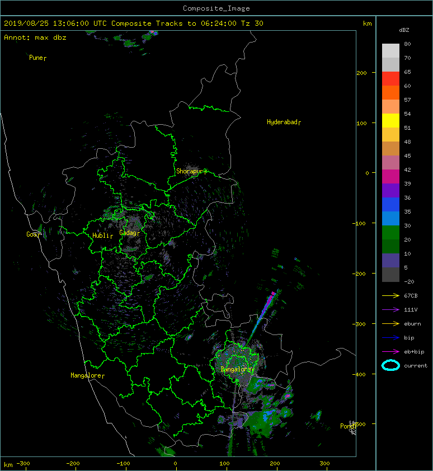The width and height of the screenshot is (433, 471).
Task: Click the '111V' legend label
Action: point(411,310)
